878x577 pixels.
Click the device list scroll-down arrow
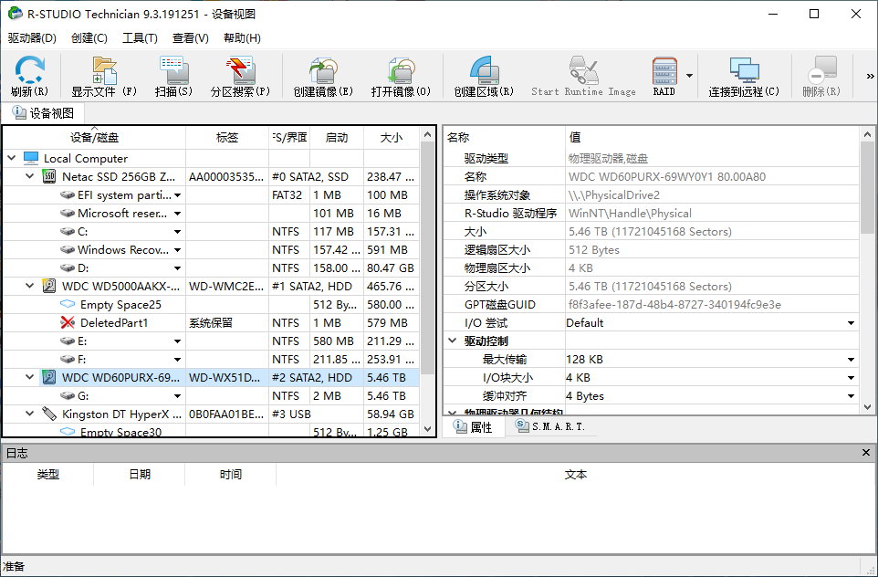click(x=427, y=430)
